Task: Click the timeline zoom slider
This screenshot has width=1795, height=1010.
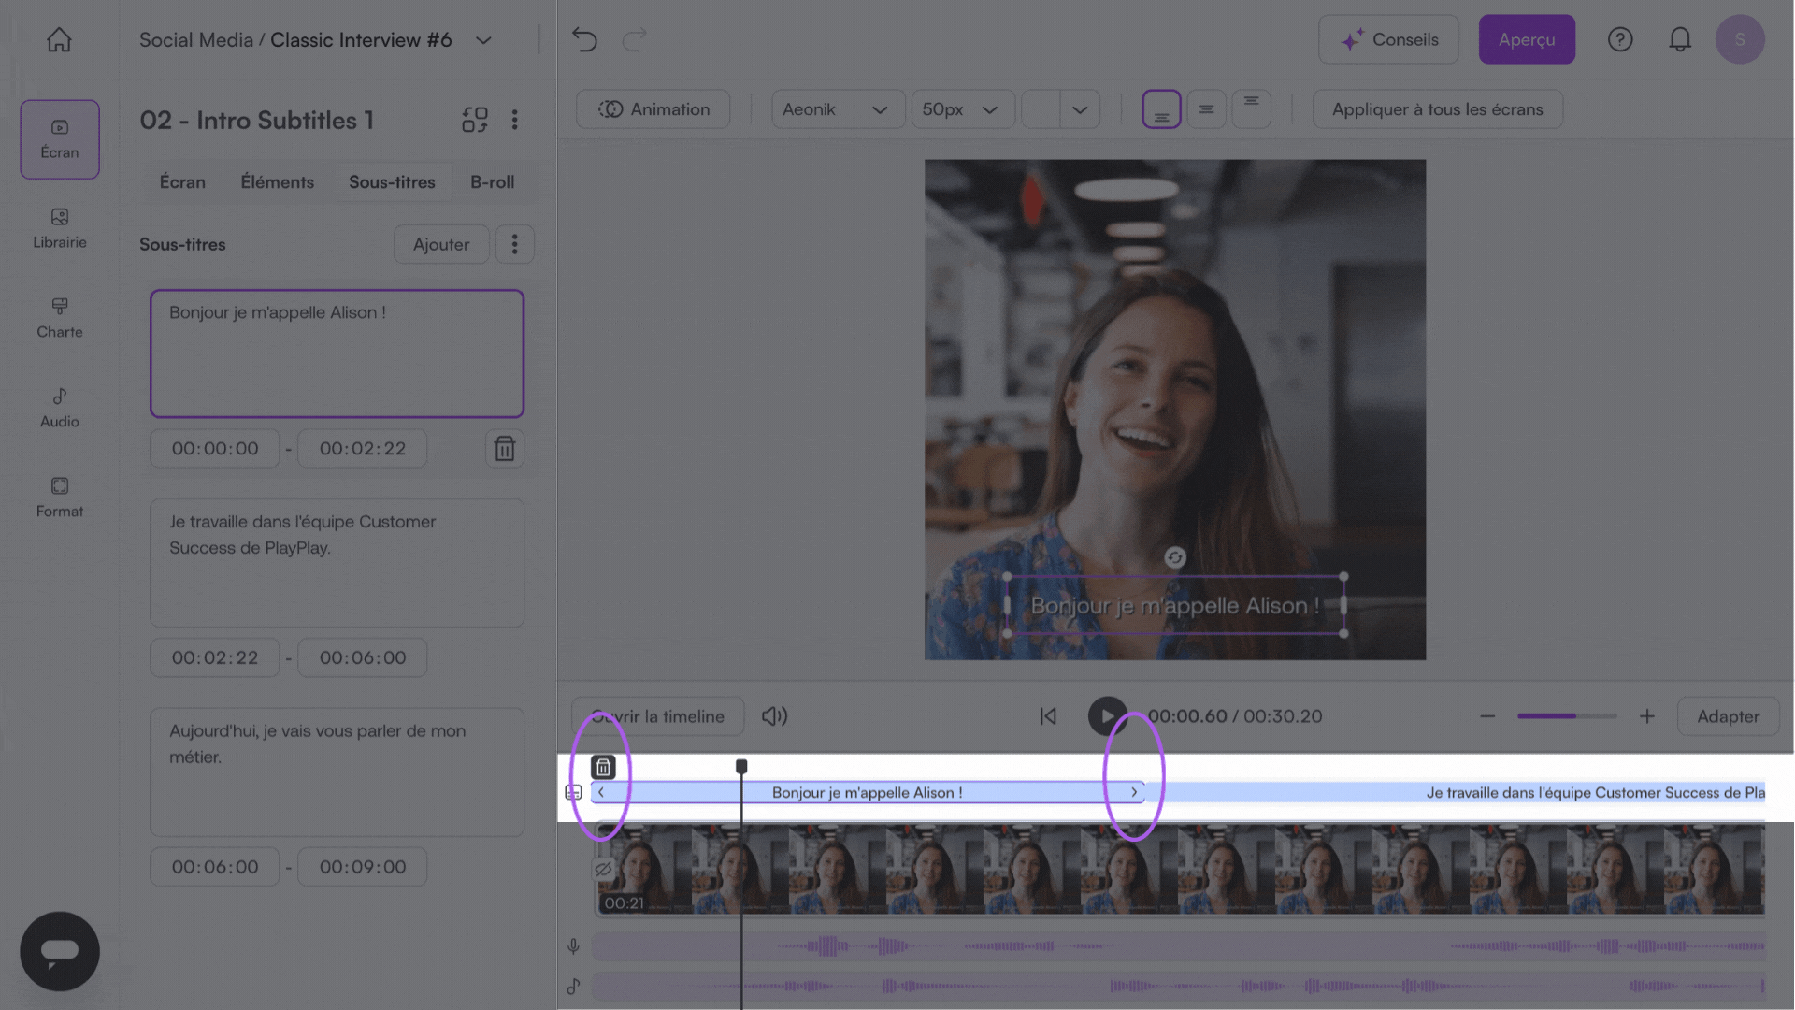Action: [1567, 716]
